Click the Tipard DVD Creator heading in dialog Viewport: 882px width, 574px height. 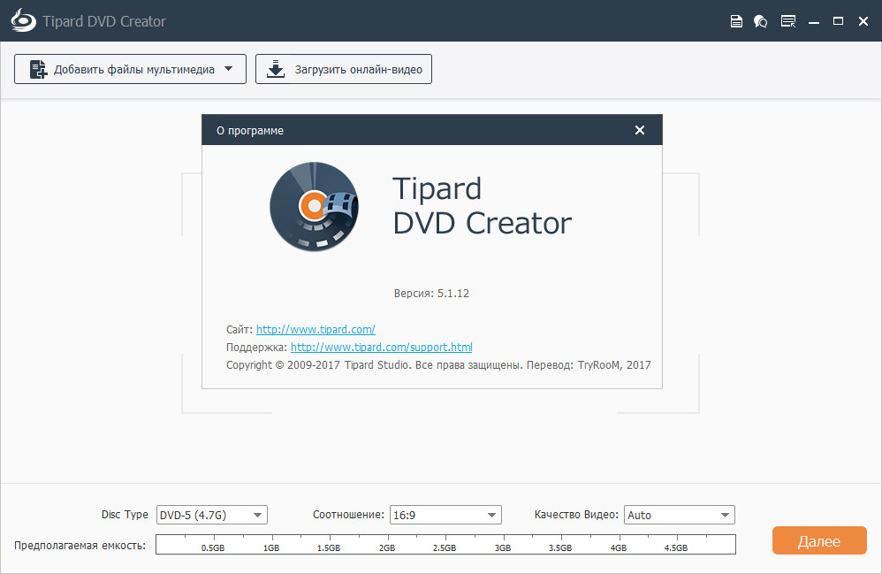482,206
